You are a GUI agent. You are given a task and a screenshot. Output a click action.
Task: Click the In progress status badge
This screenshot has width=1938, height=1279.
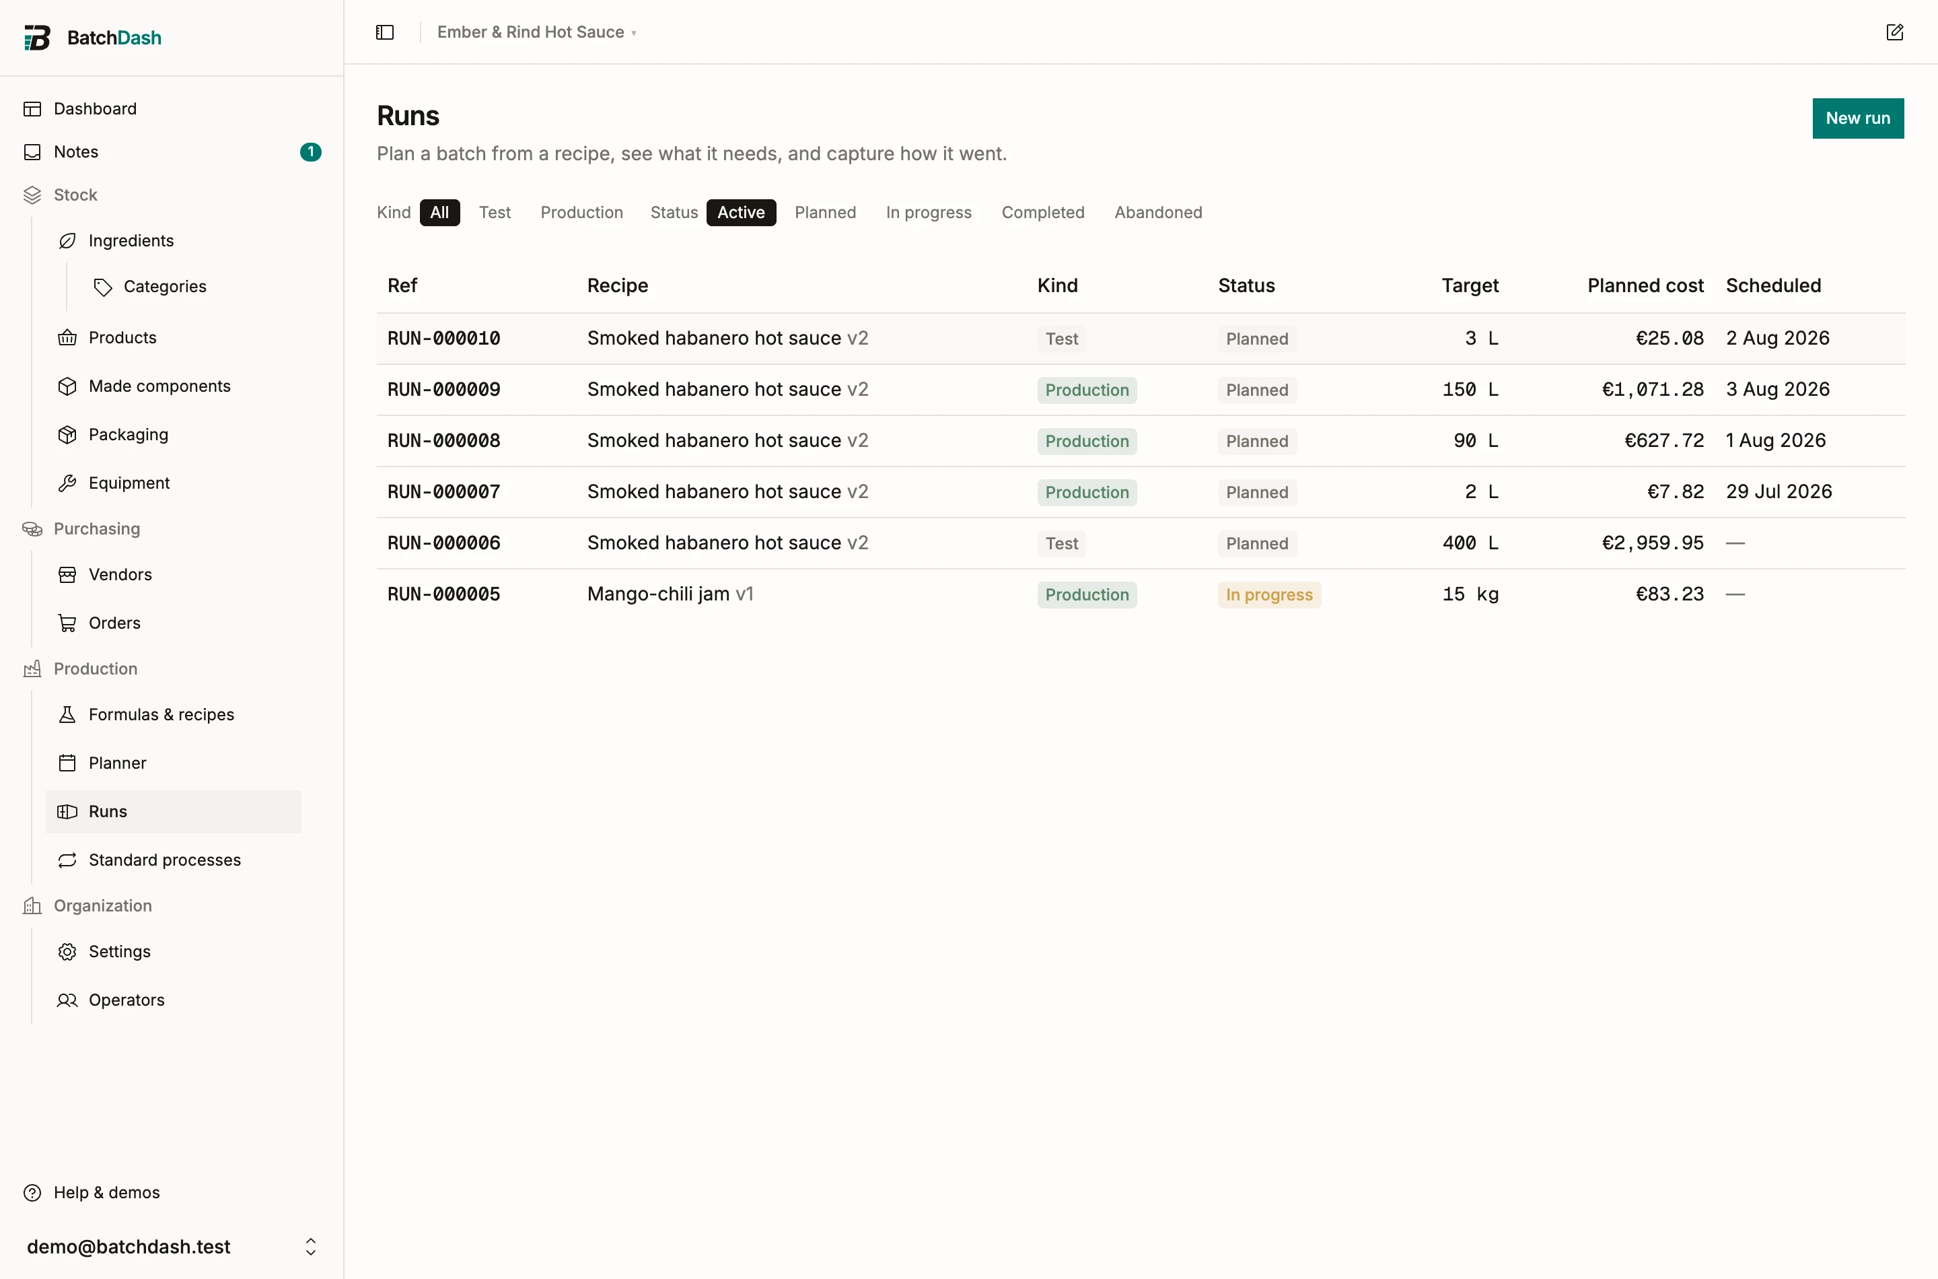(x=1269, y=594)
